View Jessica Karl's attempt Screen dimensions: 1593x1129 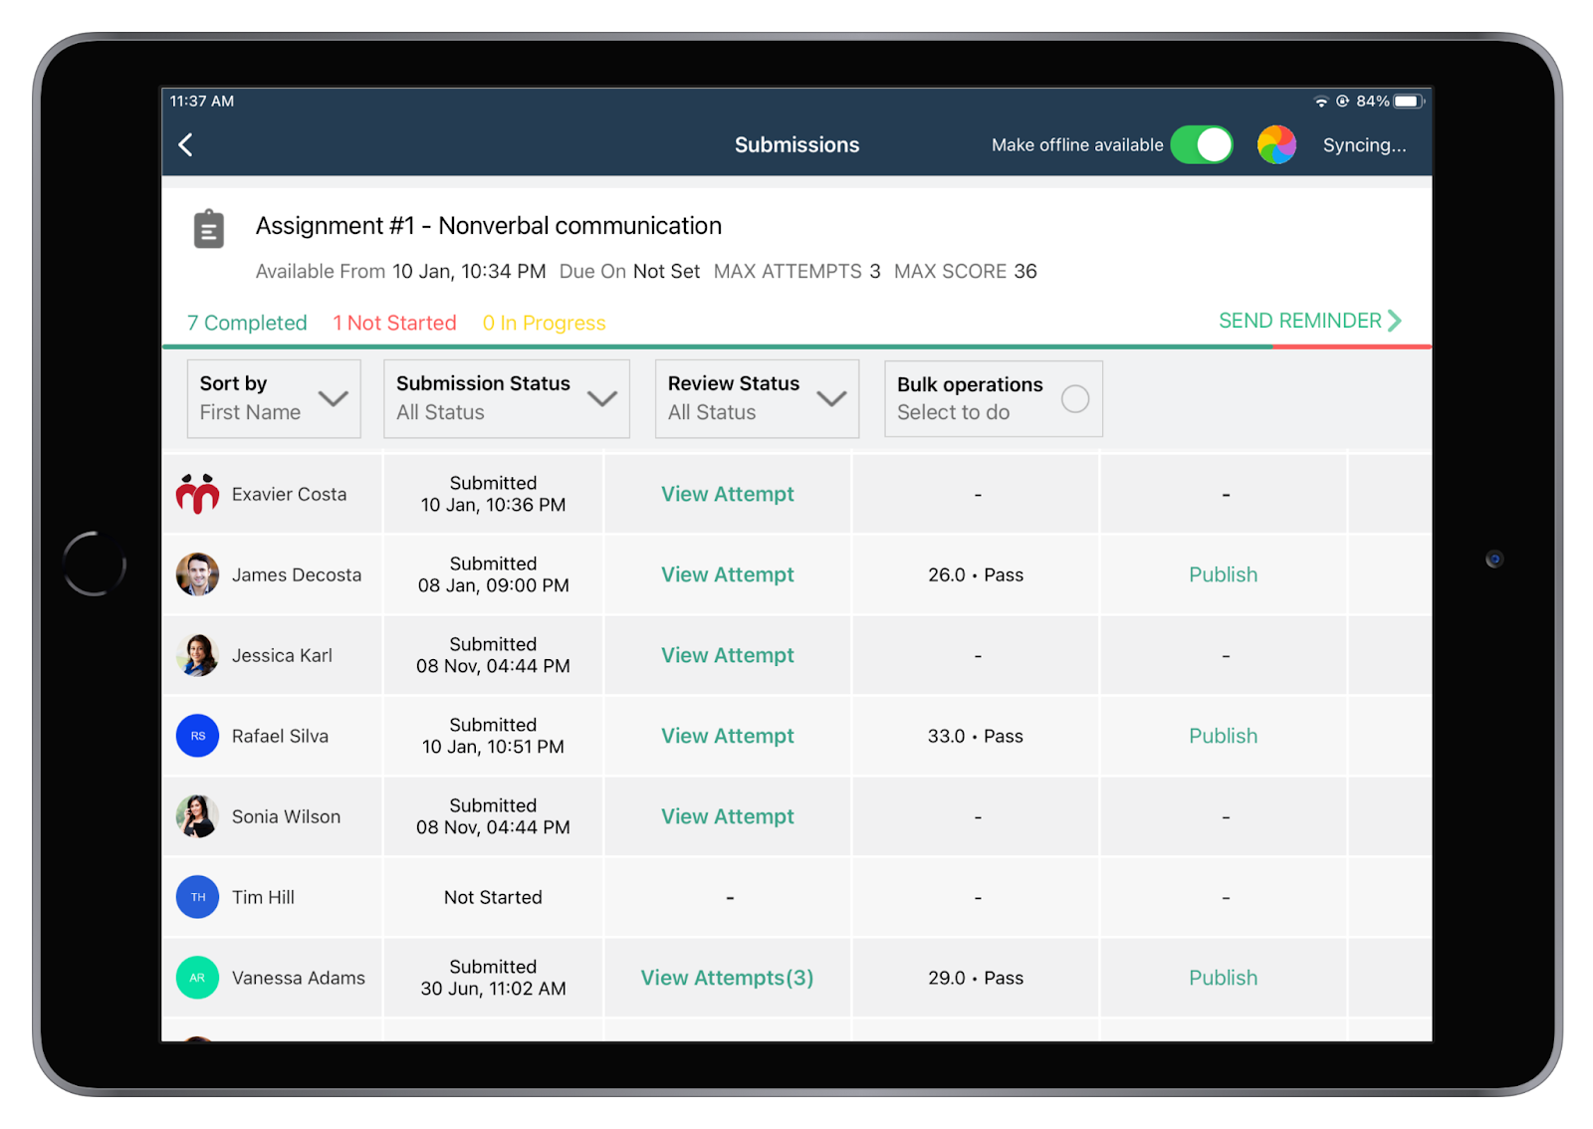pos(728,655)
